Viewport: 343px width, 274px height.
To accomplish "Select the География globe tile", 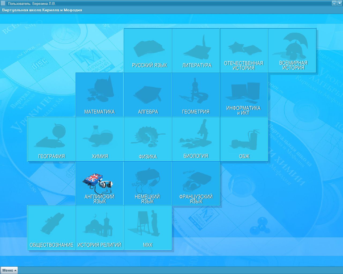I will [52, 139].
